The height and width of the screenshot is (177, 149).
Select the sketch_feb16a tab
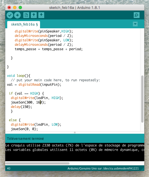[x=24, y=24]
